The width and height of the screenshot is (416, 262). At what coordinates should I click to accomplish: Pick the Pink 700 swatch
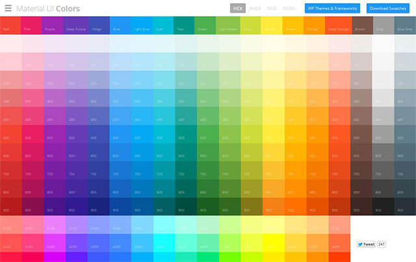[x=33, y=170]
